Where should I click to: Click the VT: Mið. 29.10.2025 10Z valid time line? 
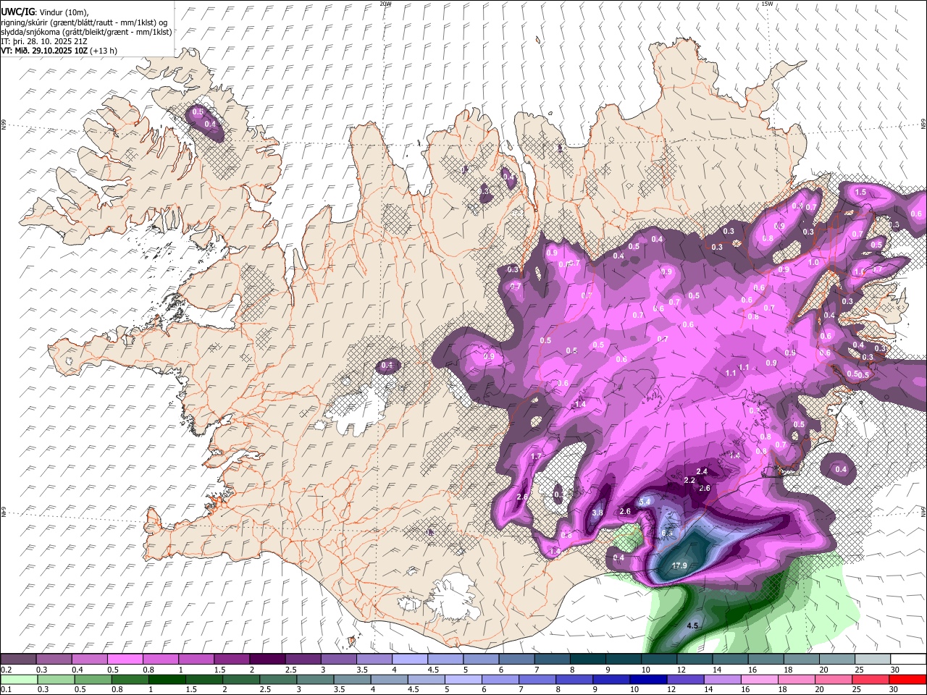click(59, 51)
